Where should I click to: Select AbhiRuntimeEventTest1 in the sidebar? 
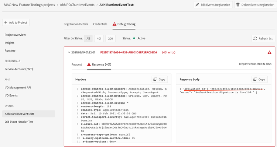28,114
